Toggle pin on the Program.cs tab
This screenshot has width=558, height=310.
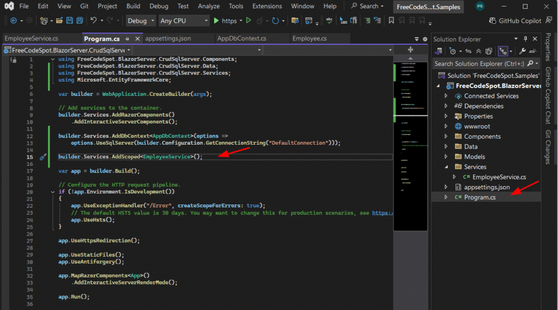(127, 39)
